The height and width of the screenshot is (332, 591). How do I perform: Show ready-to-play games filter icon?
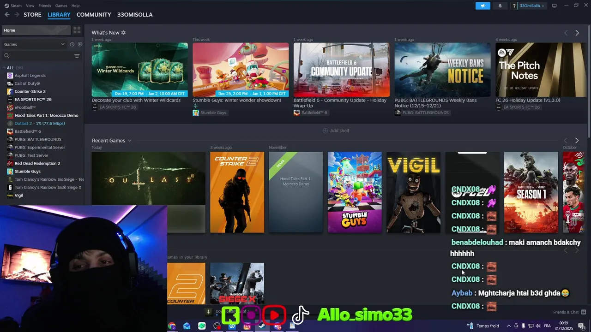click(x=80, y=44)
